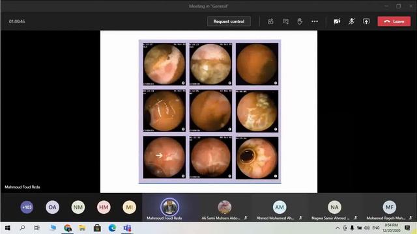This screenshot has width=417, height=234.
Task: Click the tray microphone icon
Action: (x=352, y=228)
